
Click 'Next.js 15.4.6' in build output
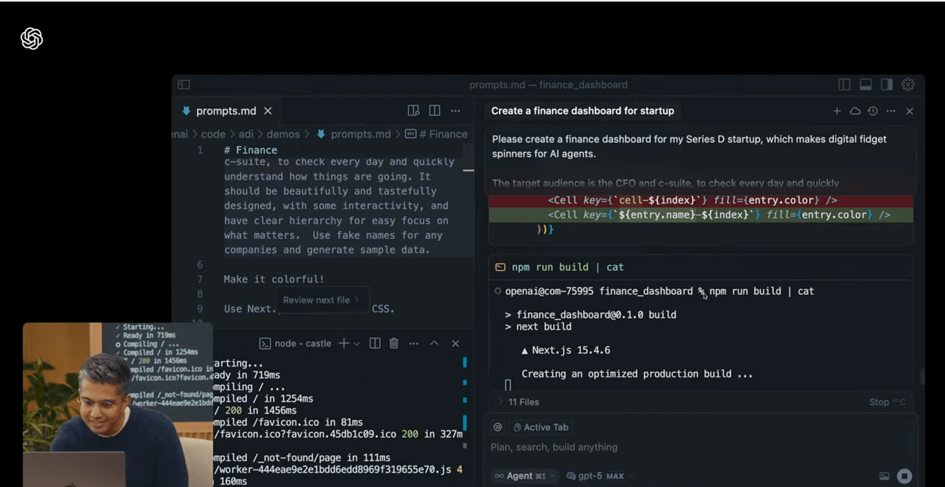coord(571,350)
